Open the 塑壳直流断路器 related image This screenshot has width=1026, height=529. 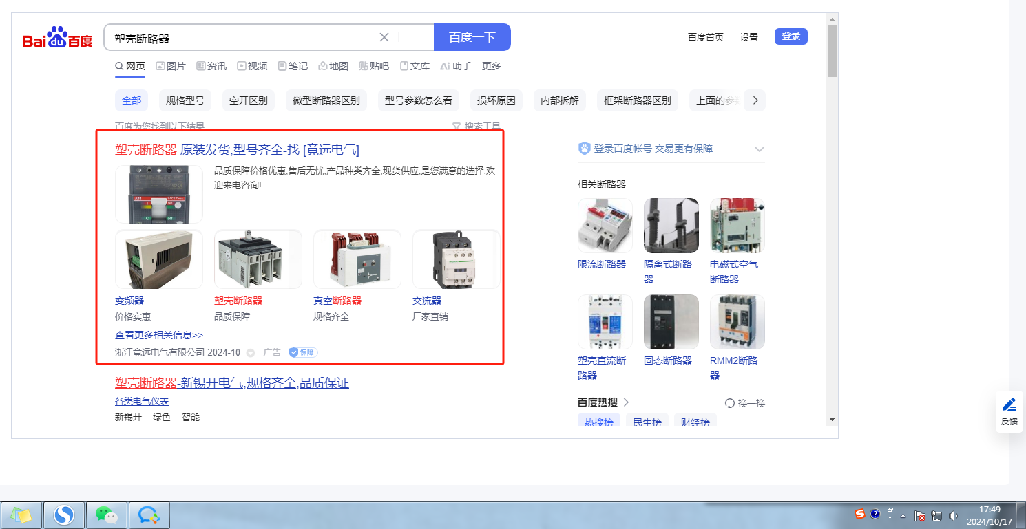tap(605, 322)
